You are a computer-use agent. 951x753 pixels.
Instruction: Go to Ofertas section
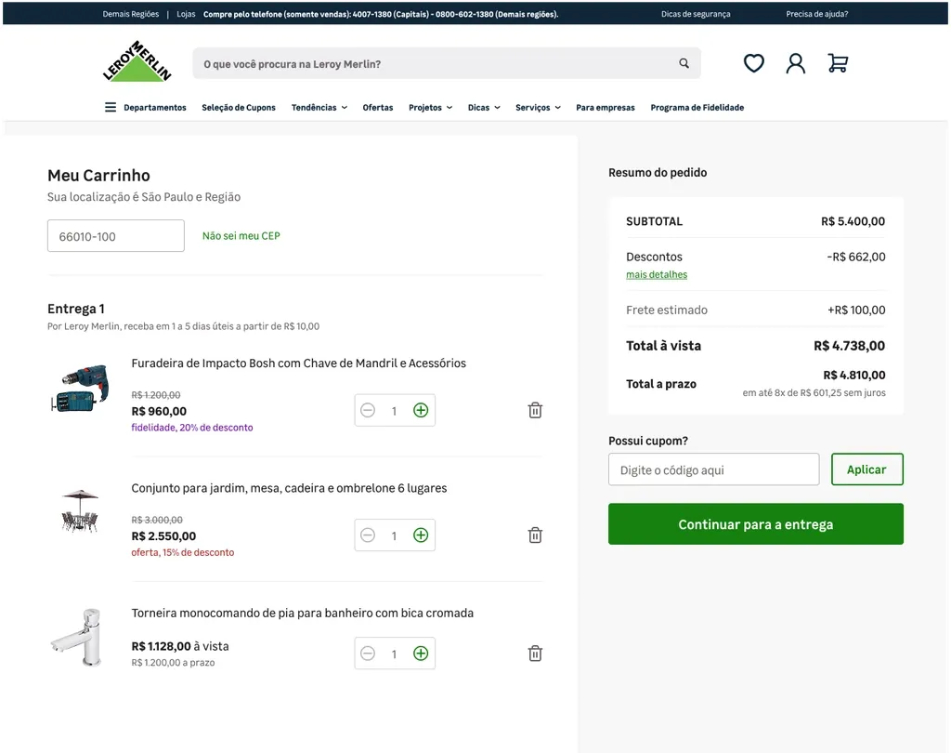pos(378,108)
